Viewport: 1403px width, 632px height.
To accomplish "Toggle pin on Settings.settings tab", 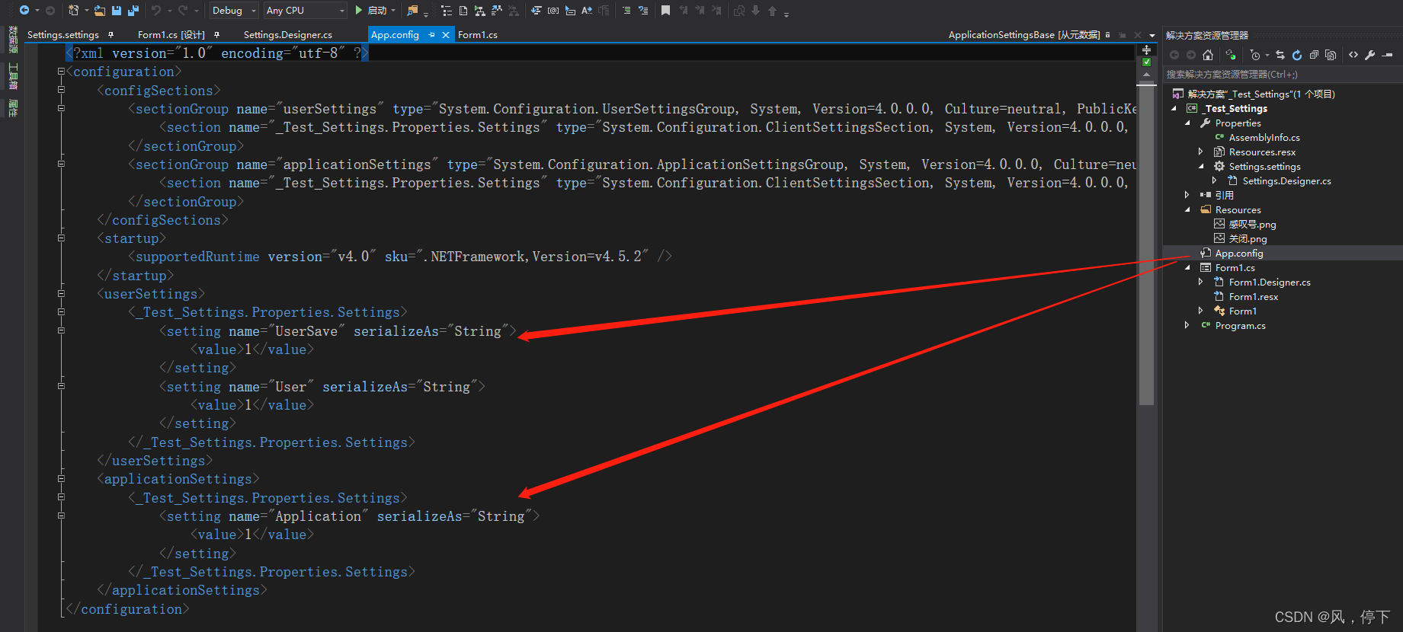I will (x=111, y=35).
